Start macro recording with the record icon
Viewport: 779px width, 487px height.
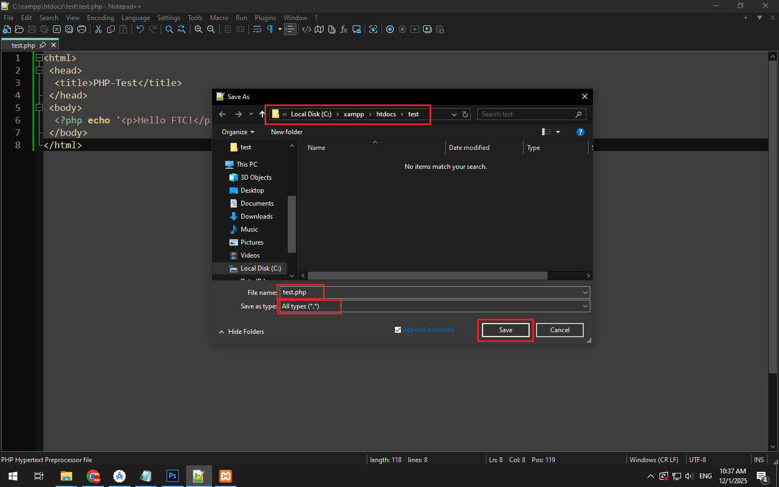(390, 30)
